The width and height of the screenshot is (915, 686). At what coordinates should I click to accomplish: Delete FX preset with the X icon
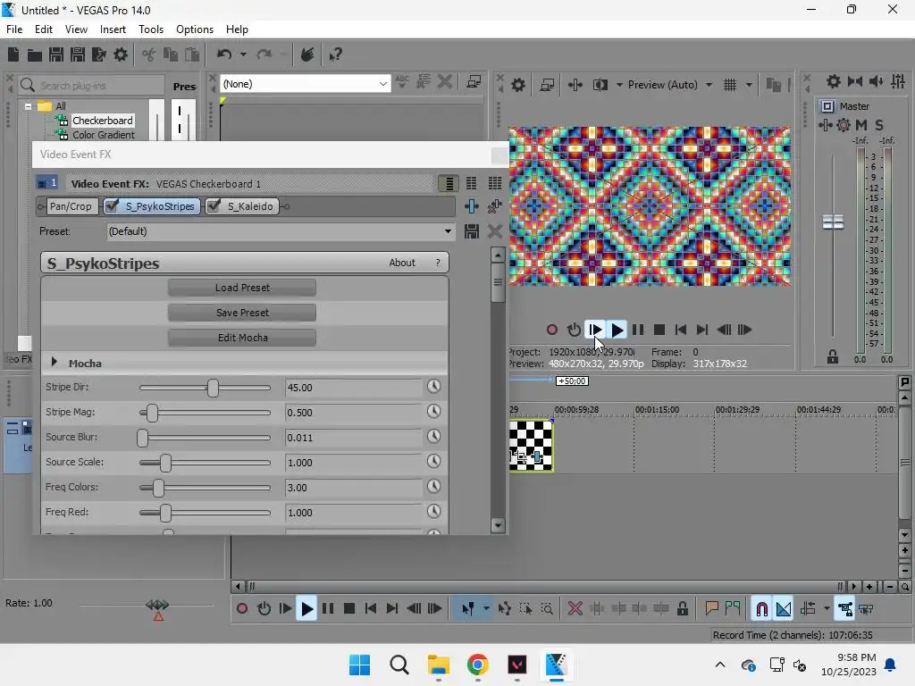coord(495,231)
